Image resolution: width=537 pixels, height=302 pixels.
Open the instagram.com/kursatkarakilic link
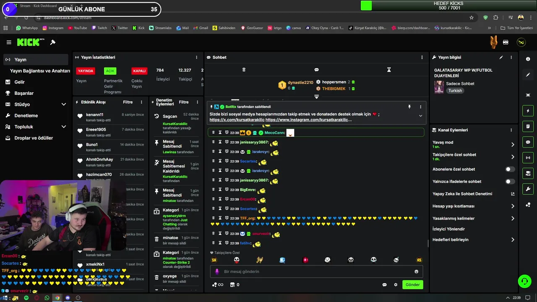point(308,120)
